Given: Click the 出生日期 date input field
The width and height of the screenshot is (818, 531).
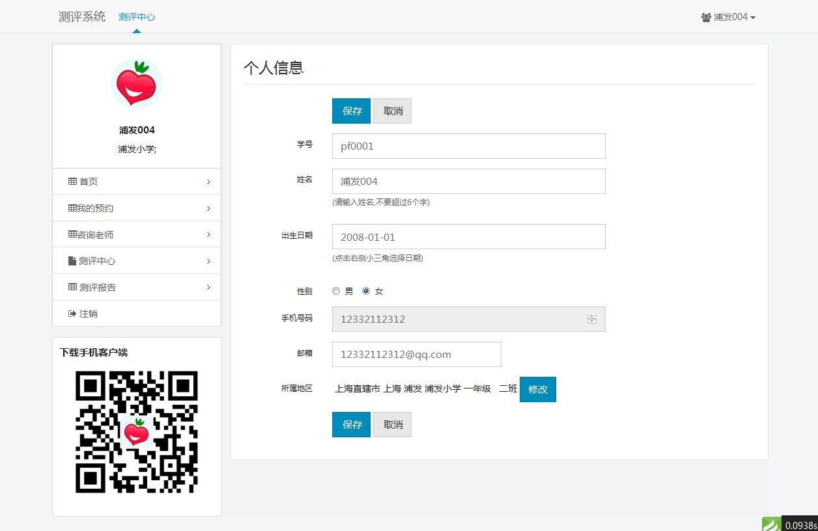Looking at the screenshot, I should 468,237.
